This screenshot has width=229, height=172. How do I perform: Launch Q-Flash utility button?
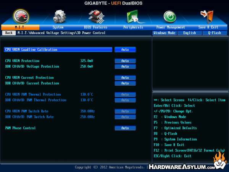click(x=214, y=33)
